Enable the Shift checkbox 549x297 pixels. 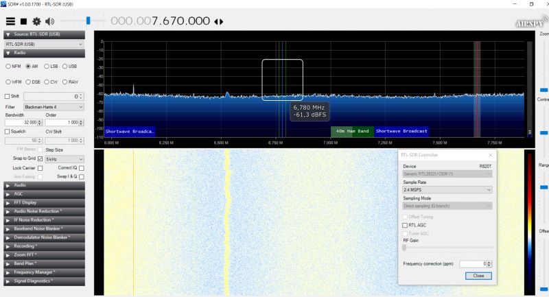click(7, 96)
